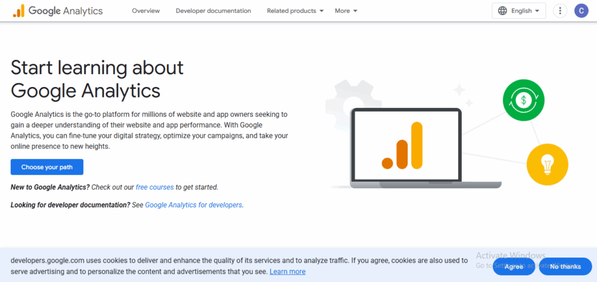Click the text New to Google Analytics?
This screenshot has height=282, width=597.
coord(50,187)
